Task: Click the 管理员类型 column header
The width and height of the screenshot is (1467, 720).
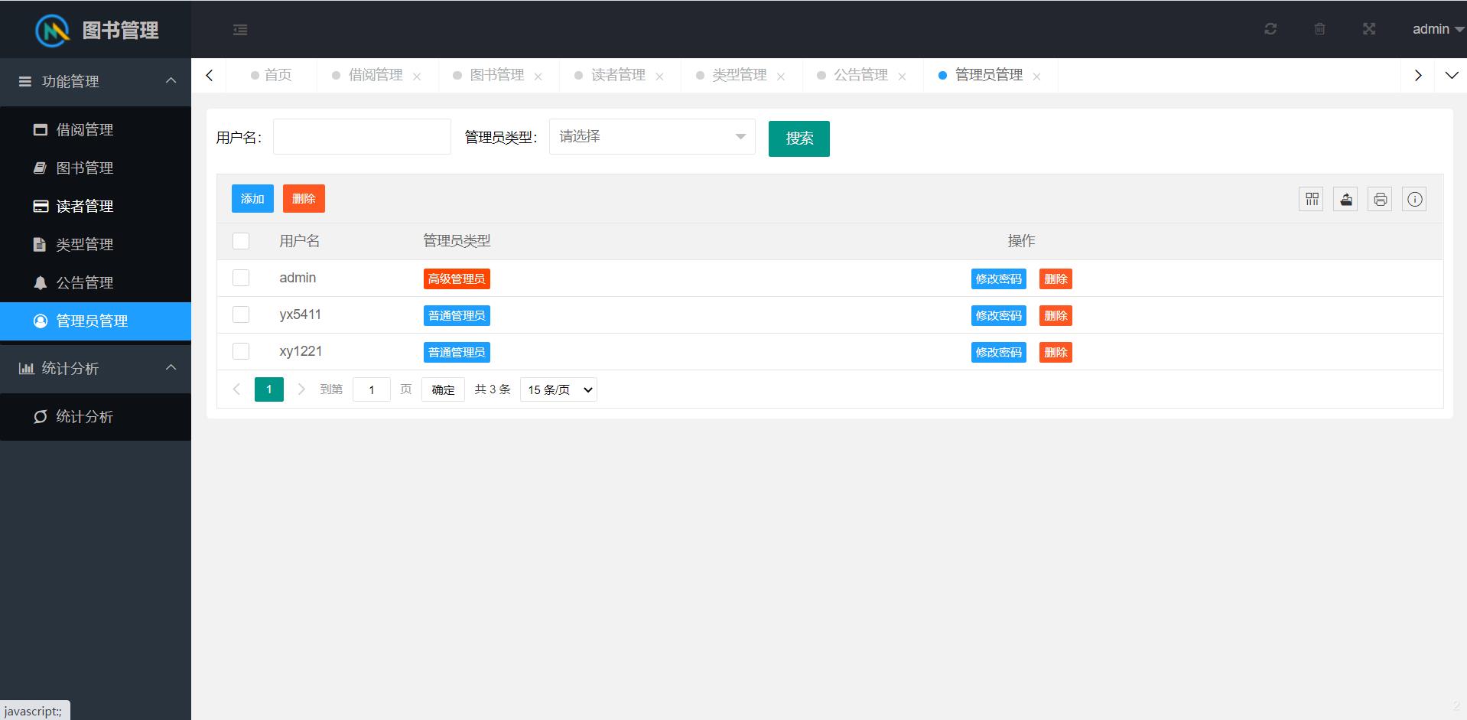Action: (x=457, y=241)
